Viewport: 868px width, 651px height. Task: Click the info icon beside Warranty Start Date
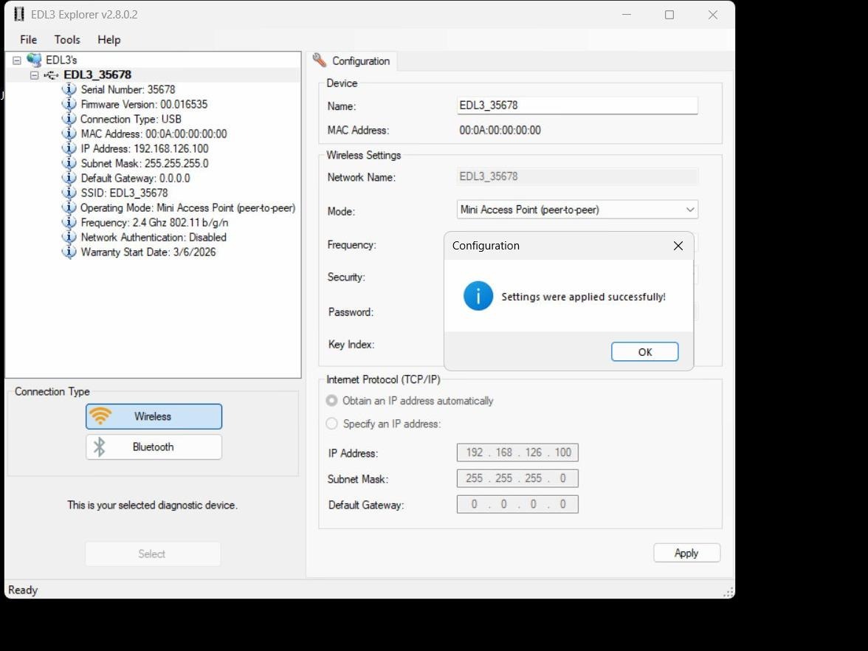coord(69,252)
